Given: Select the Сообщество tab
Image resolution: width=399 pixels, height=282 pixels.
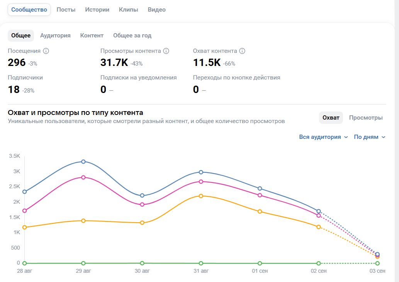Looking at the screenshot, I should coord(29,10).
